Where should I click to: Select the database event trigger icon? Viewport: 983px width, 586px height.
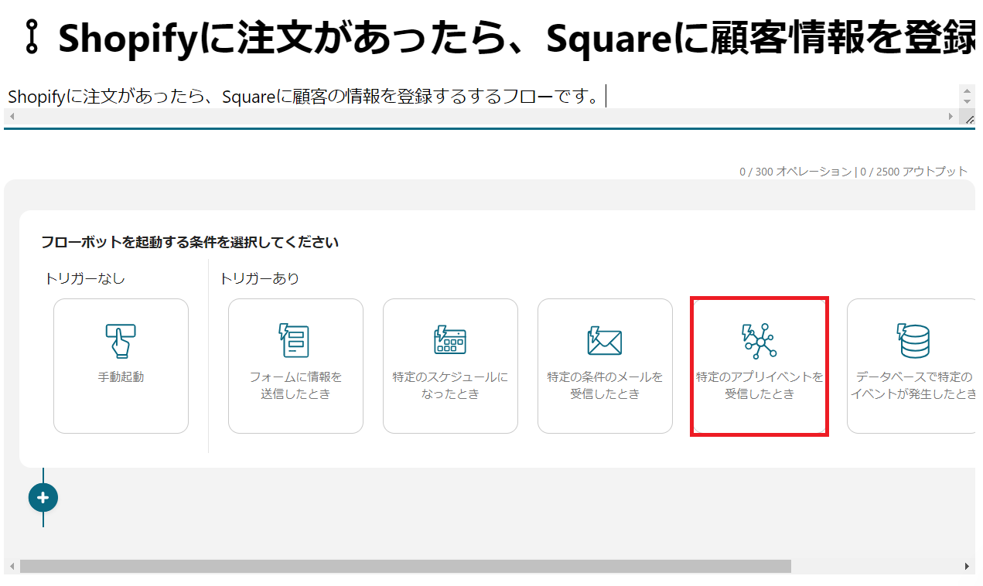[x=913, y=340]
